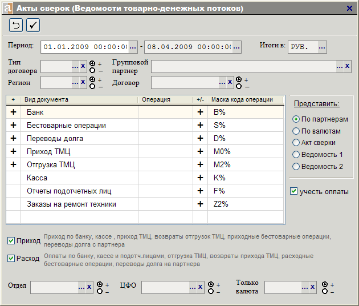Open Только валюта selection ellipsis
The width and height of the screenshot is (359, 306).
(305, 287)
